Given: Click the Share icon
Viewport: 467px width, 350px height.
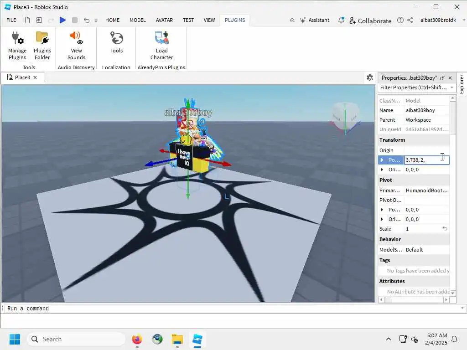Looking at the screenshot, I should 410,20.
